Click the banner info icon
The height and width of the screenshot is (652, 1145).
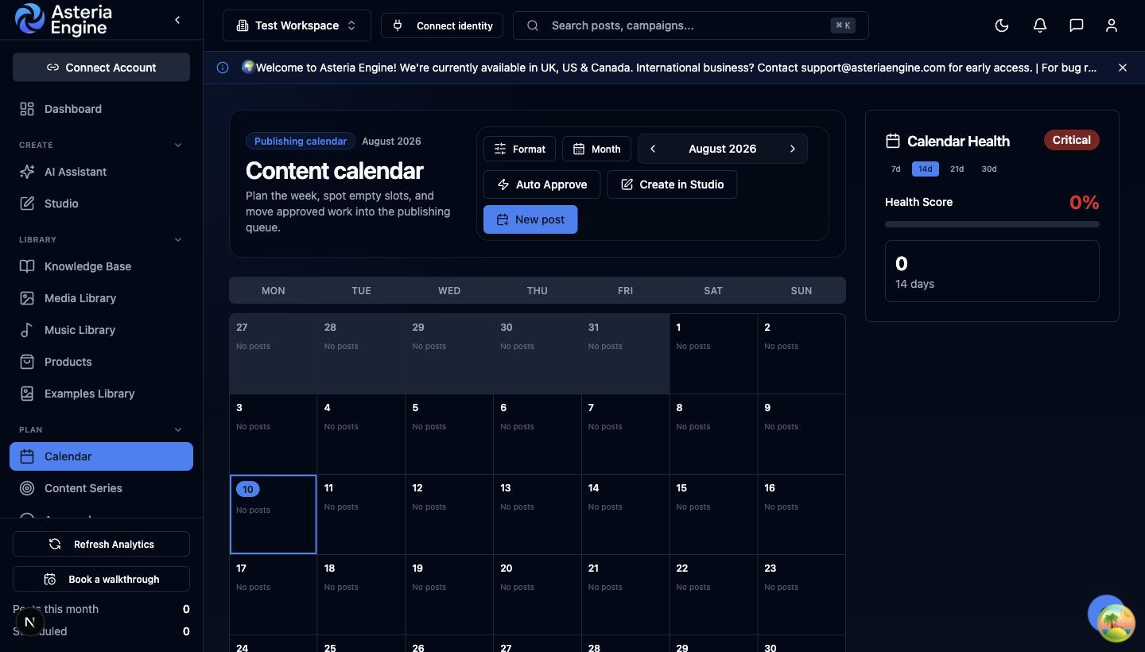223,68
